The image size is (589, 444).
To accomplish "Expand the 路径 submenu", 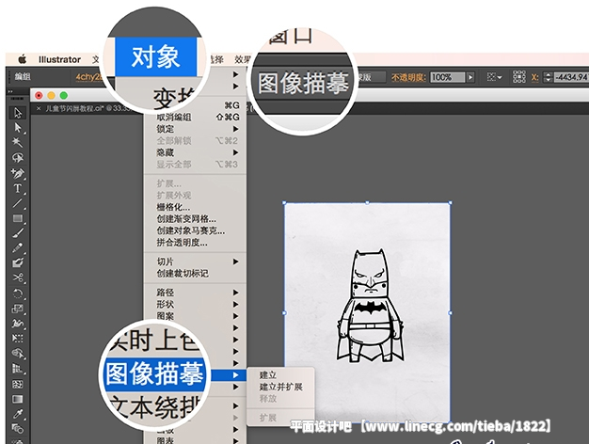I will pyautogui.click(x=195, y=293).
